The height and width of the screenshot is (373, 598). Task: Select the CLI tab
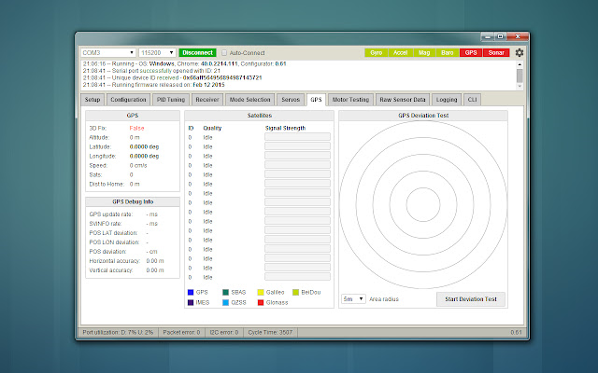click(472, 98)
